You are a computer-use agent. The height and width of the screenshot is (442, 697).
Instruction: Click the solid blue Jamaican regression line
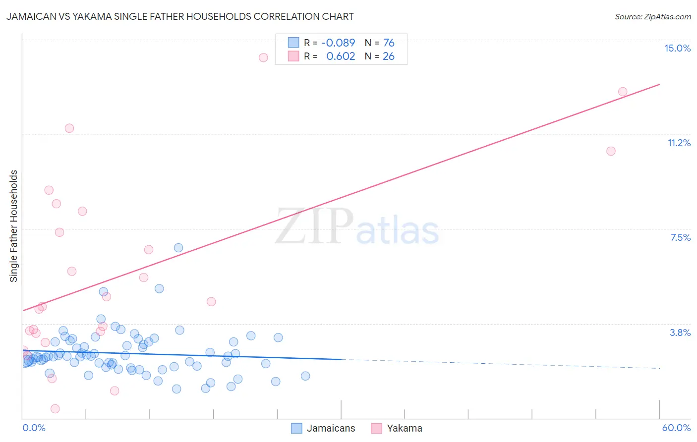point(181,355)
